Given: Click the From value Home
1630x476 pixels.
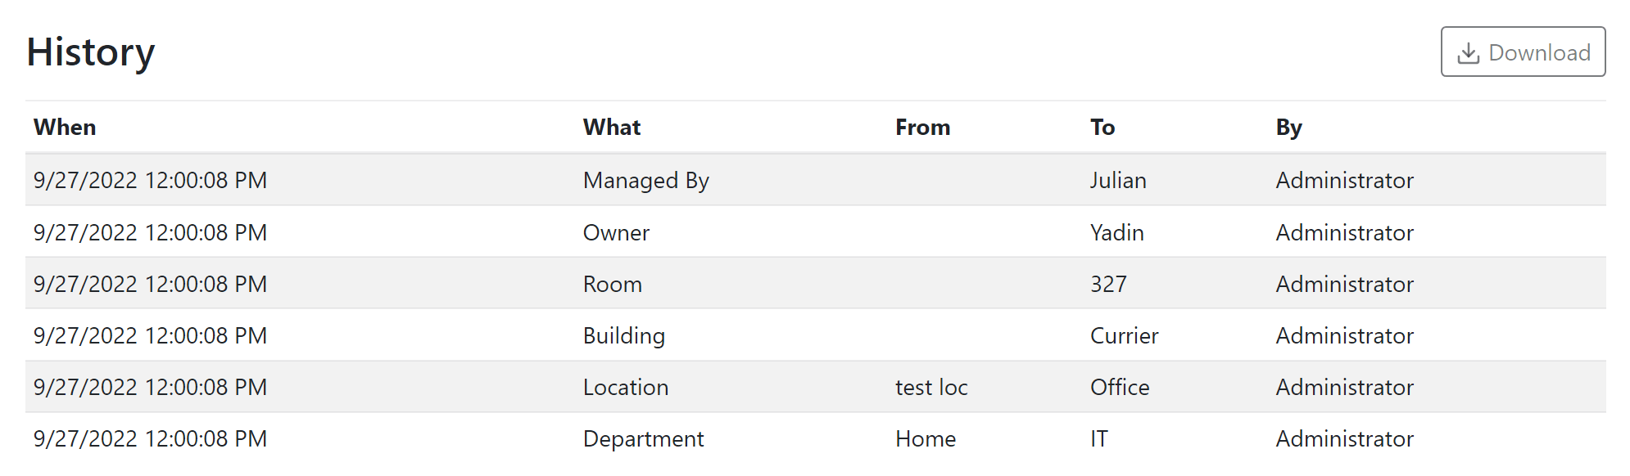Looking at the screenshot, I should 924,438.
